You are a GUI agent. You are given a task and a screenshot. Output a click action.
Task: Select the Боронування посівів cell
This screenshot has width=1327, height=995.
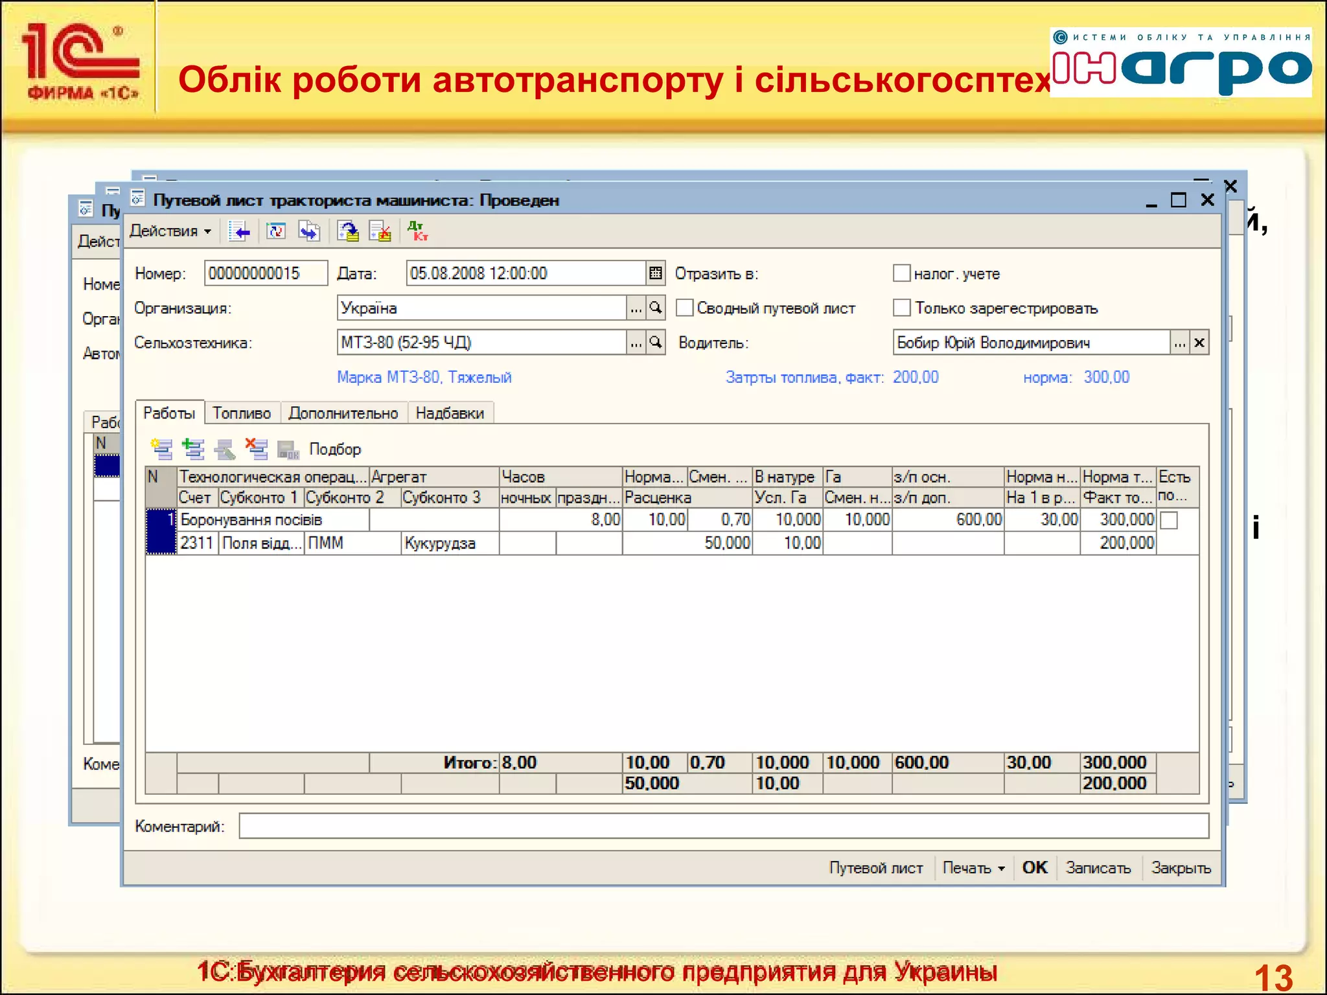click(x=273, y=520)
